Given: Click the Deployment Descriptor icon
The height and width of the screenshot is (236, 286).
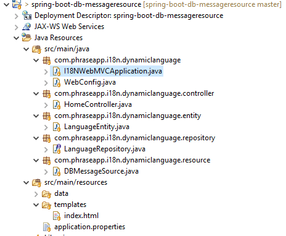Looking at the screenshot, I should click(27, 15).
